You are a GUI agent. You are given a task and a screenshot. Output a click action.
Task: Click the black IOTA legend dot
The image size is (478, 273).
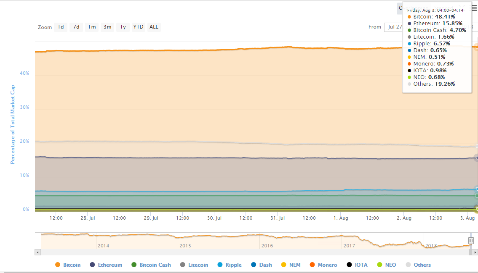click(x=349, y=265)
